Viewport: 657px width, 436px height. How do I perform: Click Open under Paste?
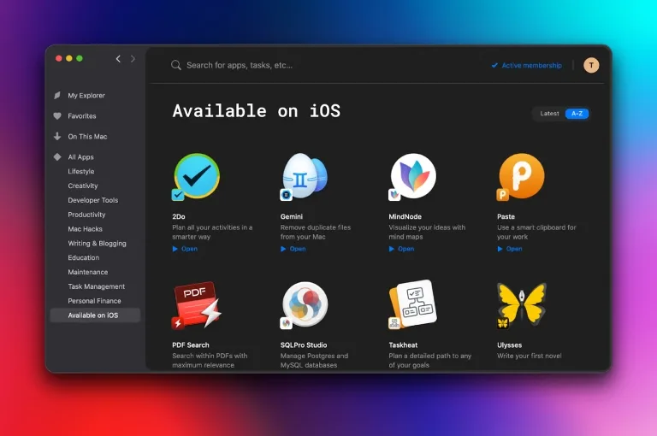[x=514, y=249]
